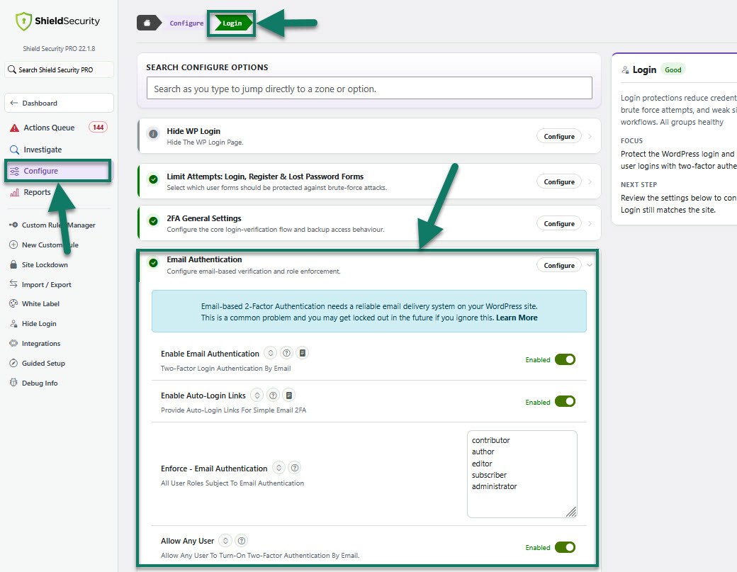Click the Reports bar chart icon

point(15,192)
